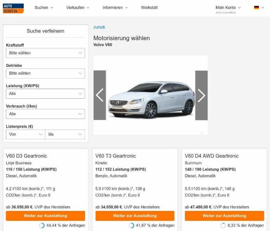Click the price 47.480,00 €
Image resolution: width=270 pixels, height=231 pixels.
[201, 207]
